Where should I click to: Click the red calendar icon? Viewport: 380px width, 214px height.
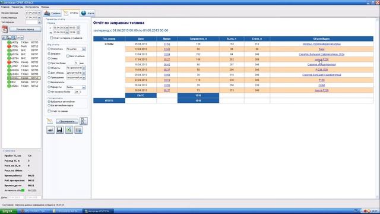click(5, 29)
